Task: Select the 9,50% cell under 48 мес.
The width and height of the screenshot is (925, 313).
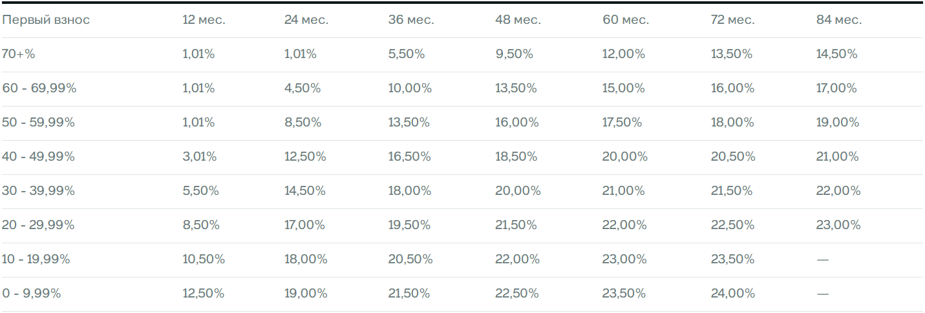Action: click(515, 54)
